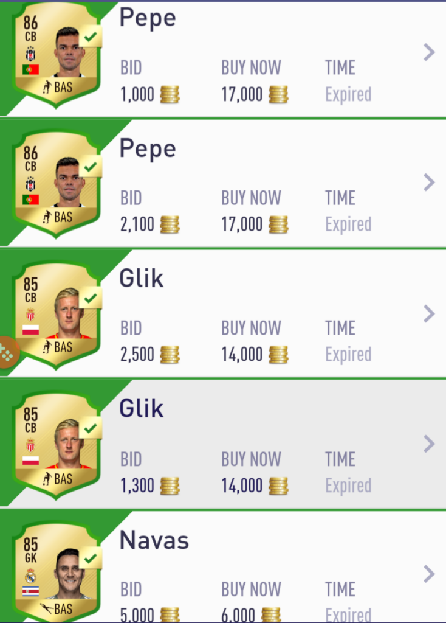Click the 14,000 Buy Now price on the first Glik

point(242,355)
